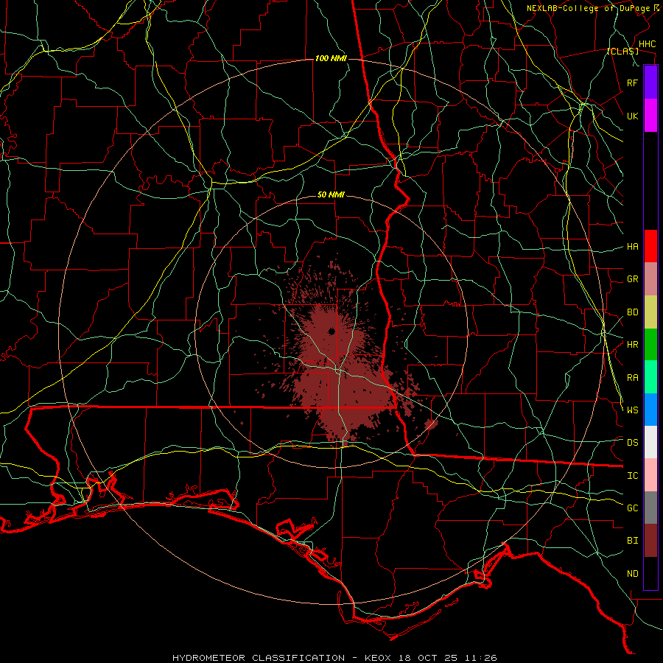The height and width of the screenshot is (663, 663).
Task: Click the yellow BD legend swatch
Action: click(650, 312)
